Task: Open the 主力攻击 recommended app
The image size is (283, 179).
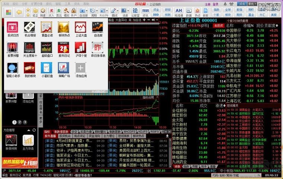Action: click(x=28, y=141)
